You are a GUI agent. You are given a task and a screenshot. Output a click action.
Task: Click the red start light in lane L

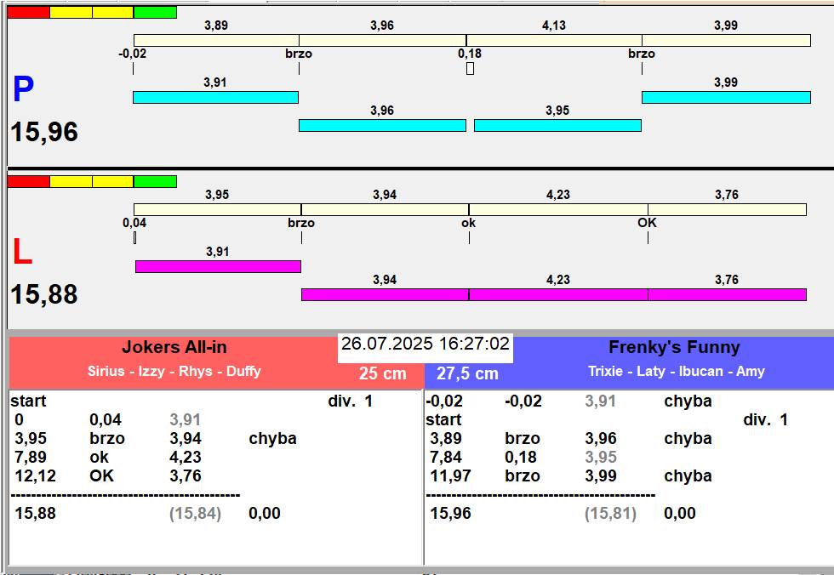(29, 182)
